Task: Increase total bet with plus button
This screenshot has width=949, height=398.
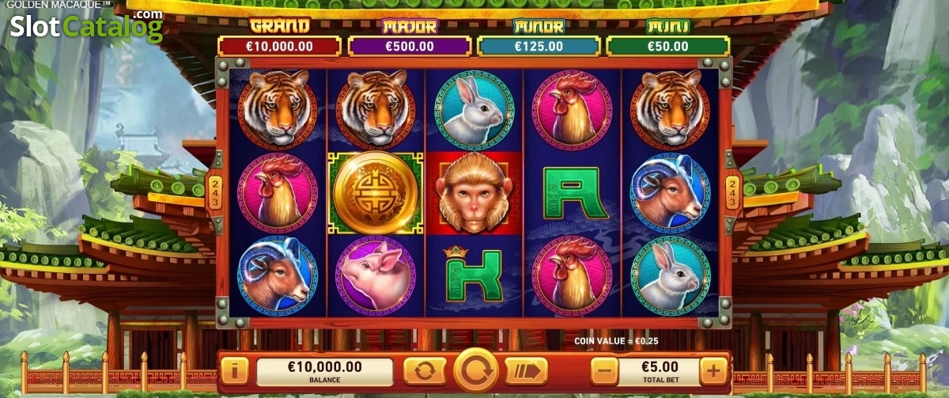Action: [713, 370]
